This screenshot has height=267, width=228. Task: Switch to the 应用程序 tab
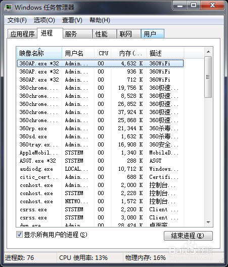[x=22, y=34]
